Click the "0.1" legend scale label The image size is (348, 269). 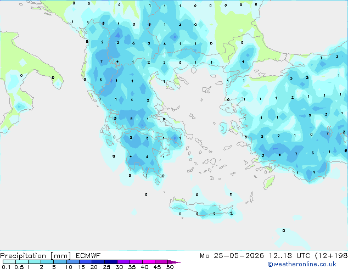point(6,267)
